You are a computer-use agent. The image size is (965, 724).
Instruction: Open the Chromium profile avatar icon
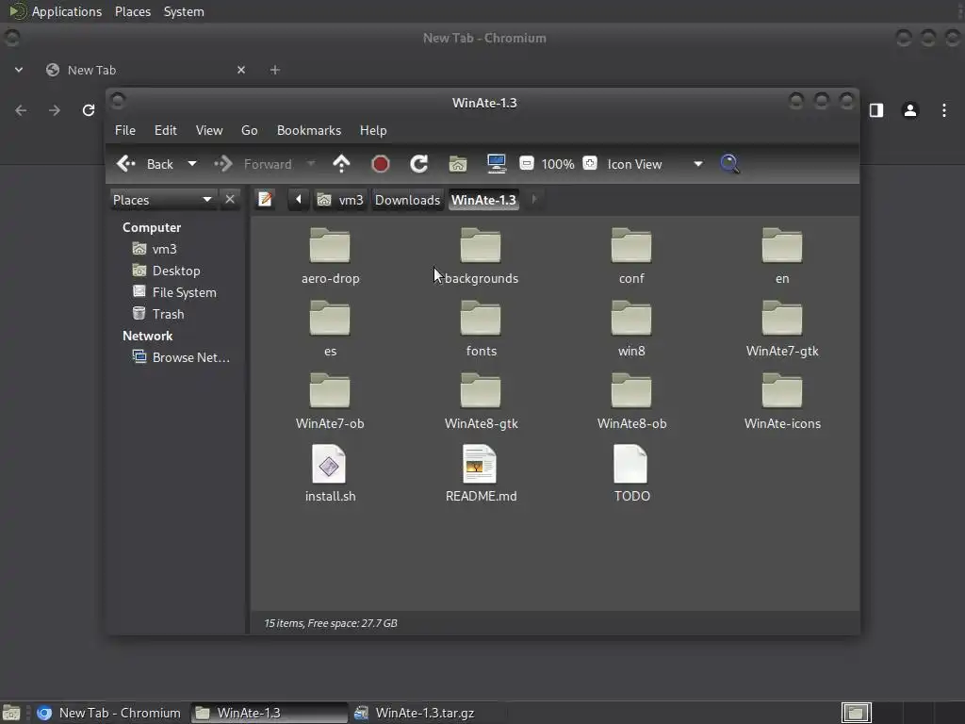tap(910, 110)
